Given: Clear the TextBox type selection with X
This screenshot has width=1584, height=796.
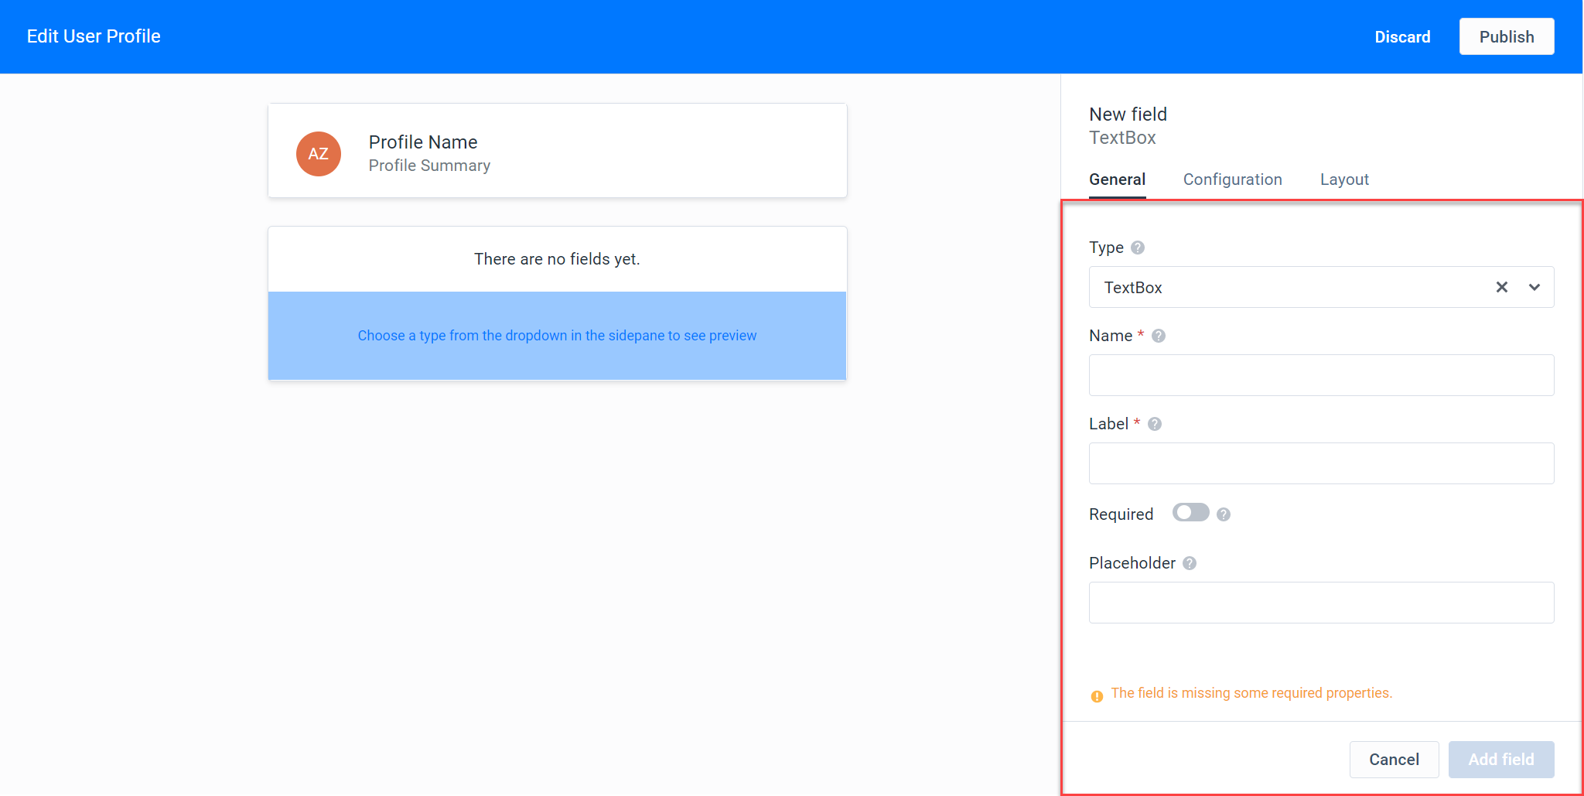Looking at the screenshot, I should click(x=1501, y=287).
